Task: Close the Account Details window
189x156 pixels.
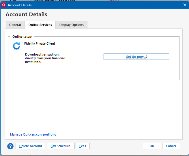Action: (185, 5)
